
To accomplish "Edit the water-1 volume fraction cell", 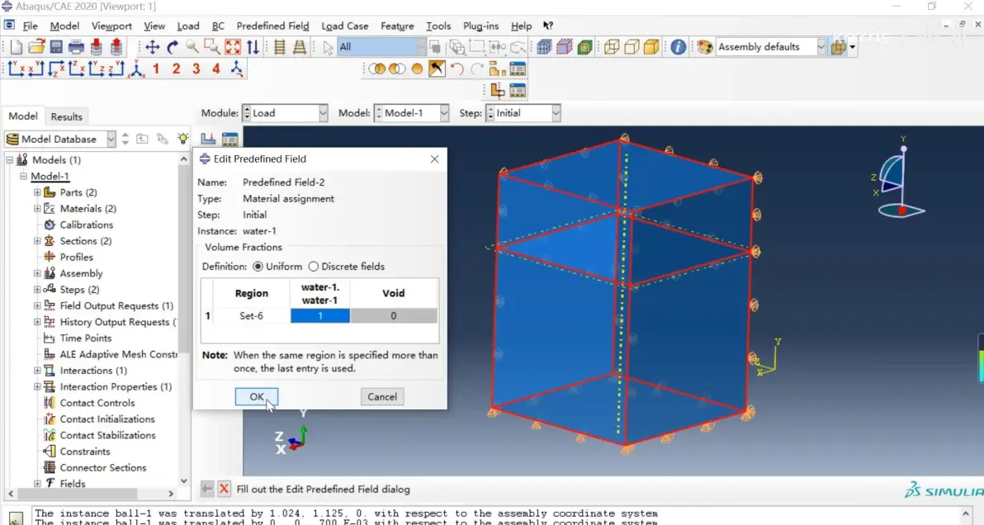I will click(320, 315).
